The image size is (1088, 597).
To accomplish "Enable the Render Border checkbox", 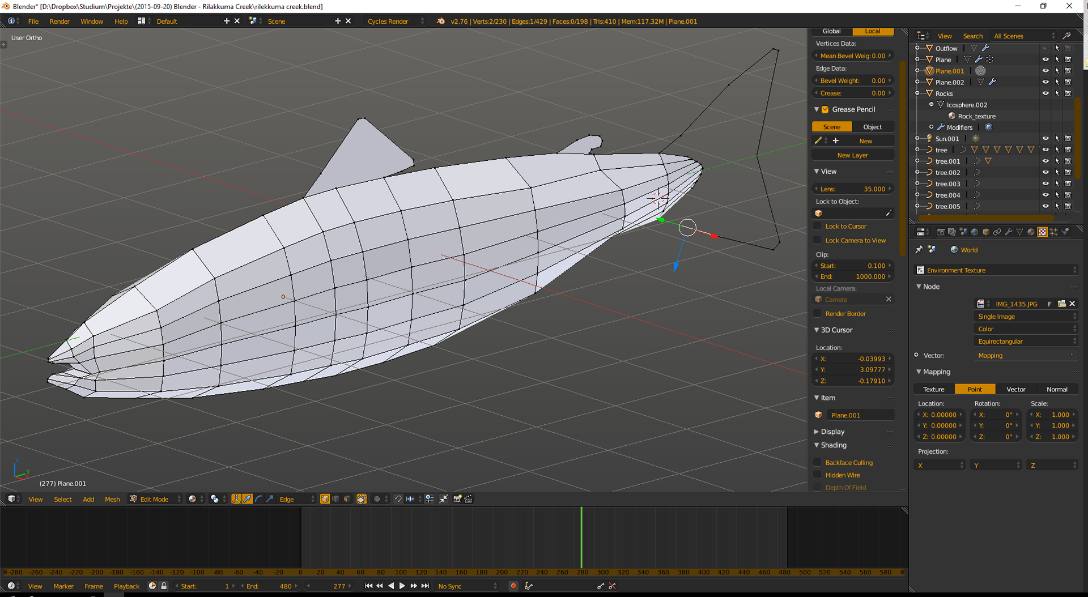I will (x=818, y=313).
